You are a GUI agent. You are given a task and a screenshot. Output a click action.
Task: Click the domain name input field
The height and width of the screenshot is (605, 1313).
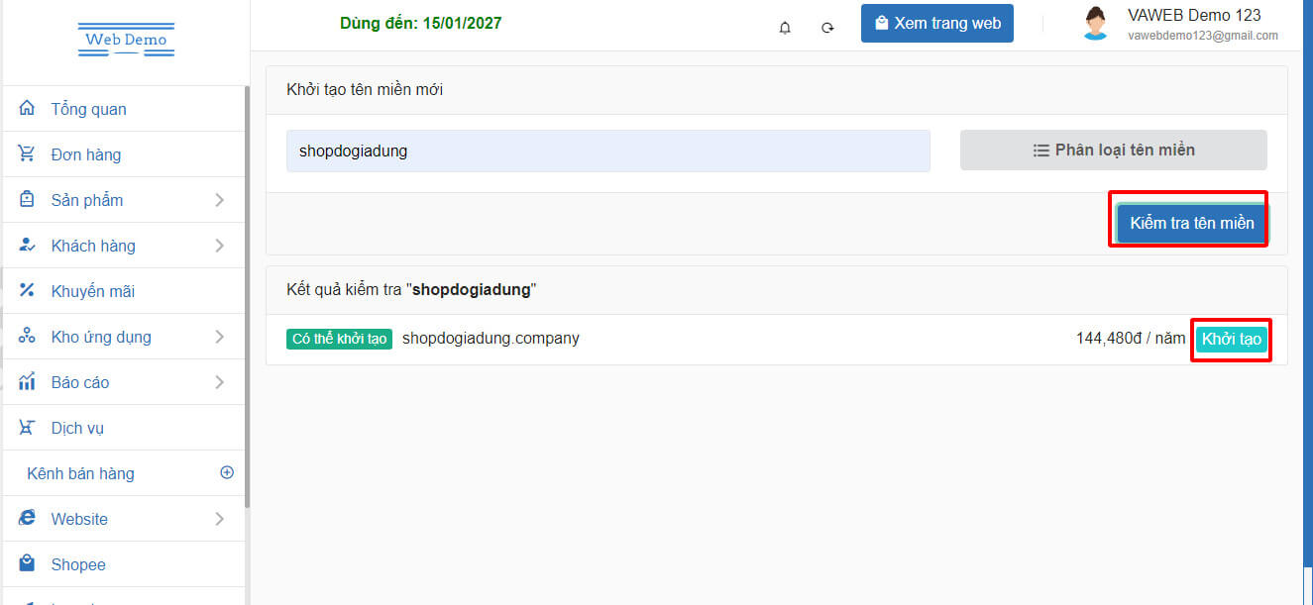607,151
